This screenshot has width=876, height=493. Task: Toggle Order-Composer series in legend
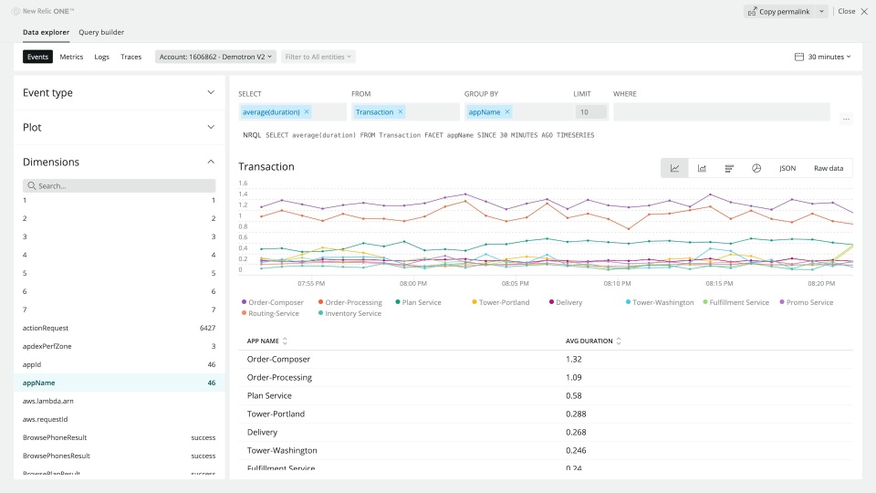click(273, 302)
